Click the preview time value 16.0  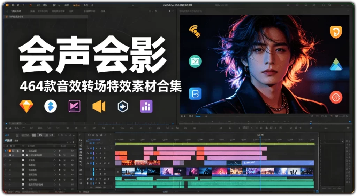pos(191,116)
